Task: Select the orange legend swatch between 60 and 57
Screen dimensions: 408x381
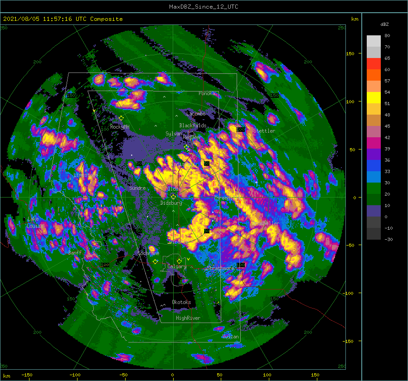Action: pyautogui.click(x=374, y=75)
